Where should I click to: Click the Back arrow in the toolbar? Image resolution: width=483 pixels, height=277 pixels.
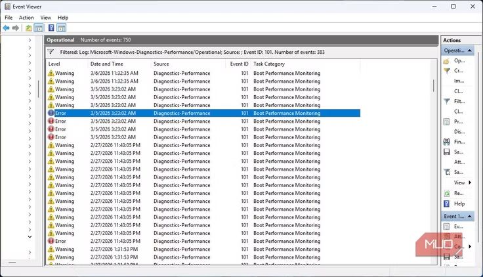tap(7, 28)
